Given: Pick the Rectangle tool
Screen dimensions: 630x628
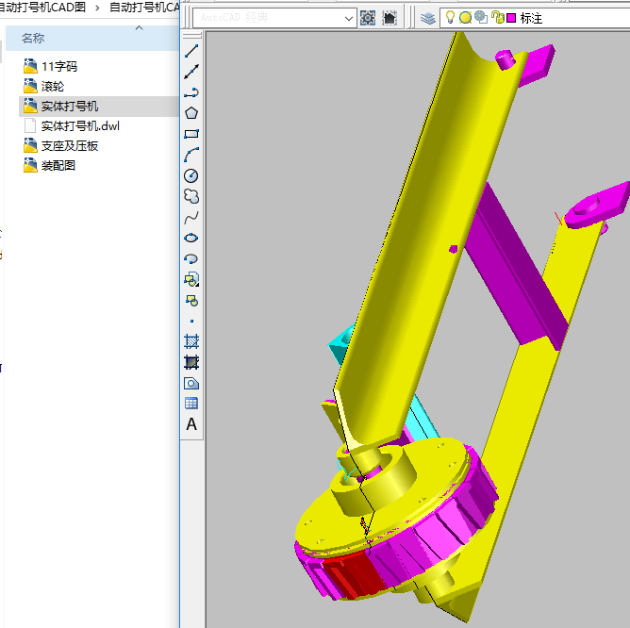Looking at the screenshot, I should click(x=191, y=134).
